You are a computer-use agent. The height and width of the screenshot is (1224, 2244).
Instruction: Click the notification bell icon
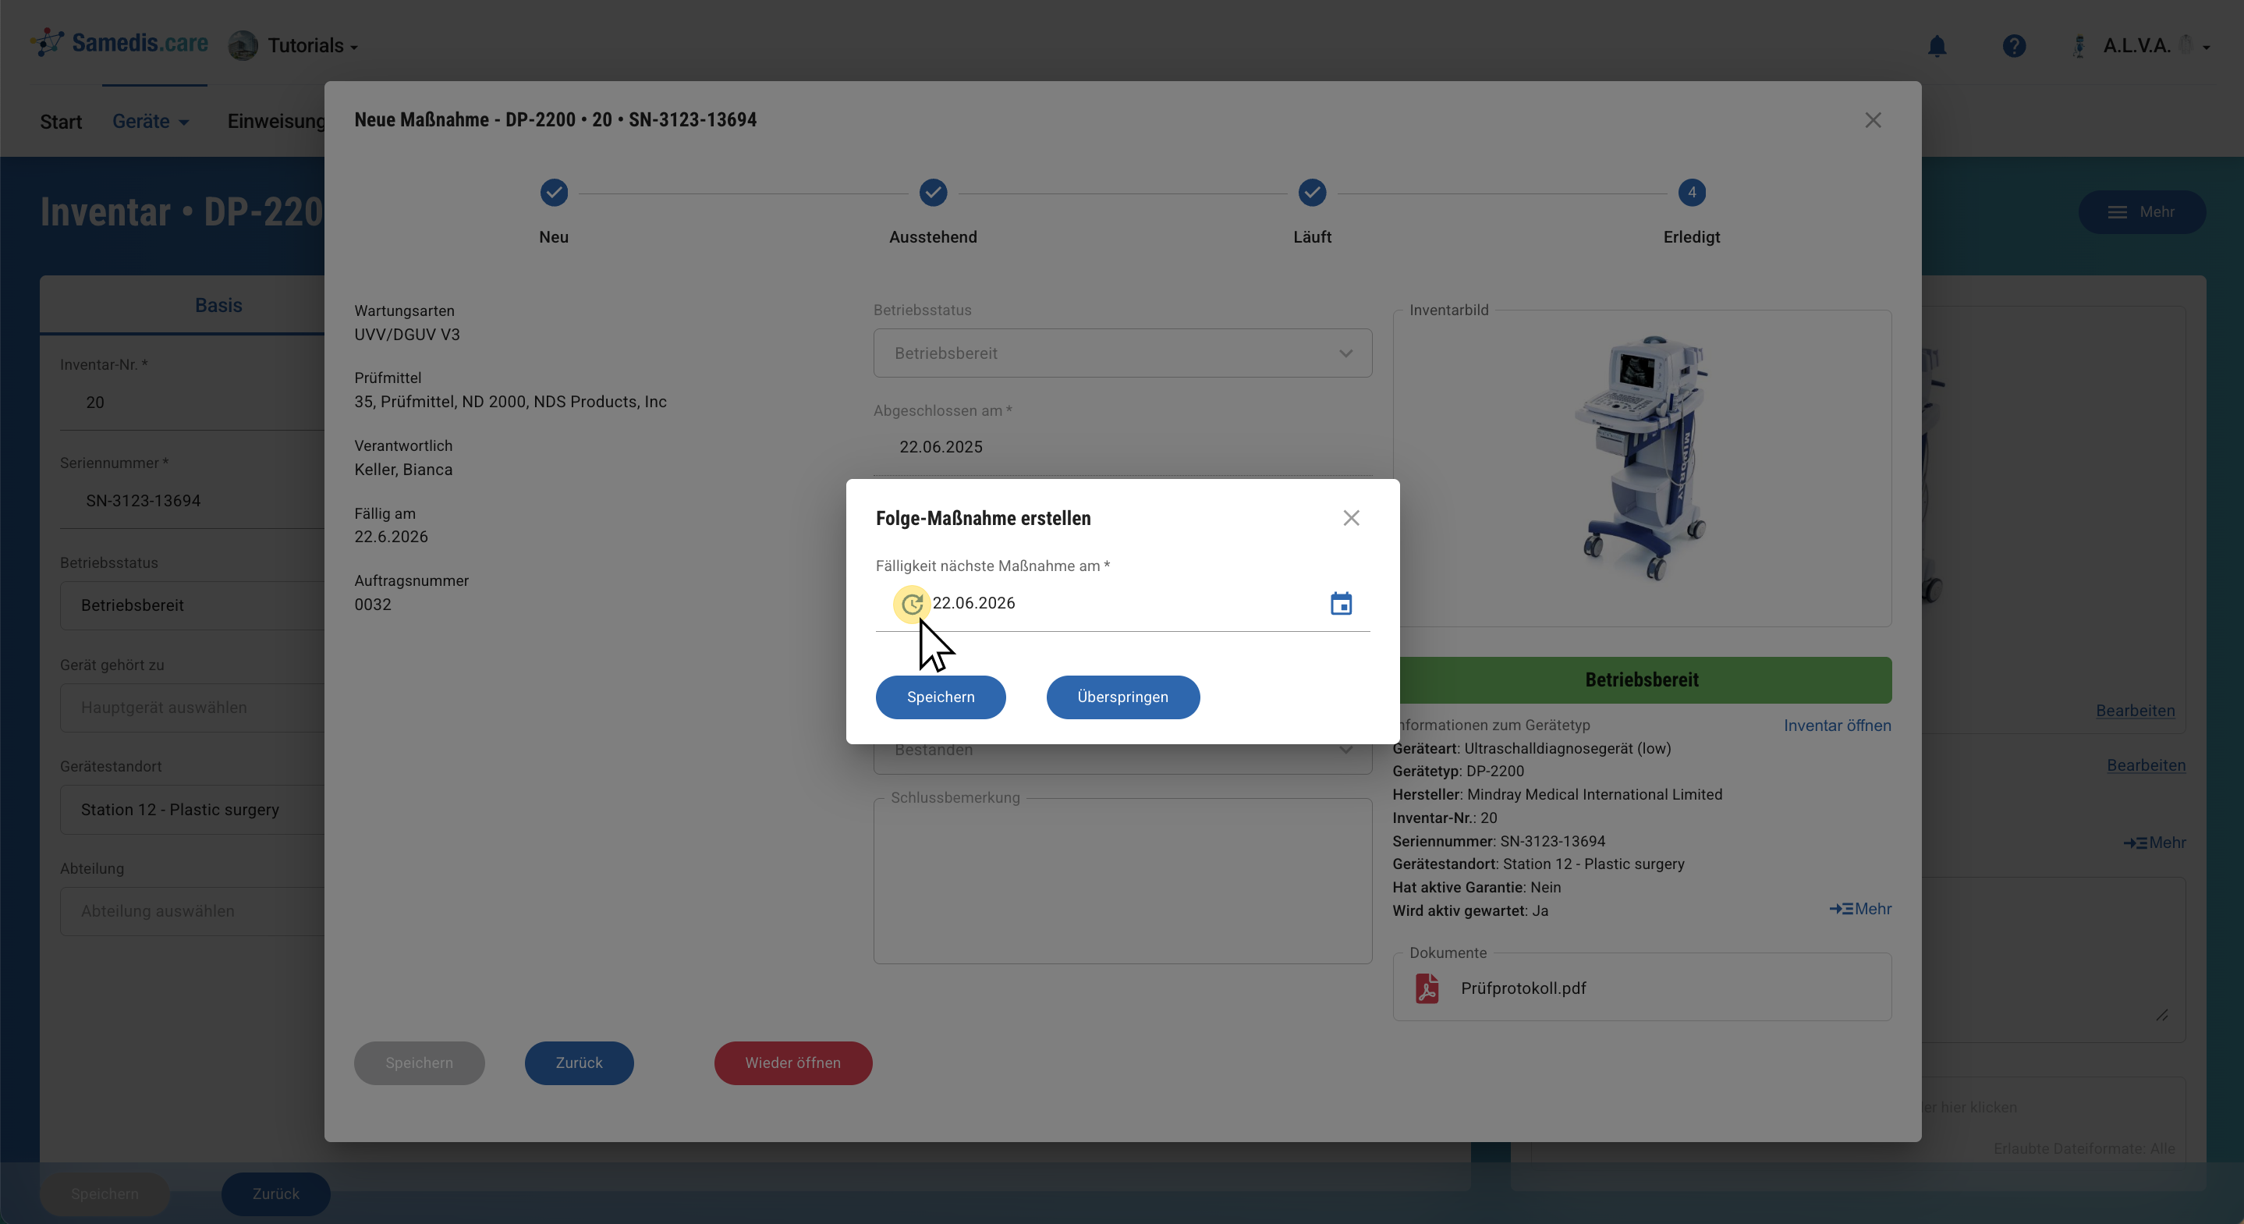point(1937,45)
